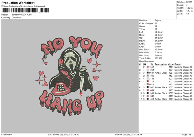
Task: Click the black swatch in stop row 8
Action: [148, 87]
